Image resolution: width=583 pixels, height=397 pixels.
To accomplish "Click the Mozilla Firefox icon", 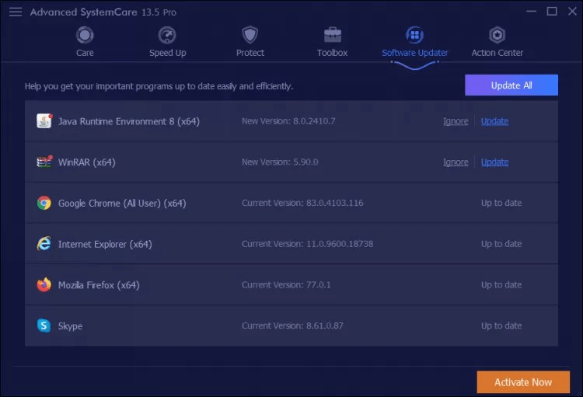I will click(44, 285).
